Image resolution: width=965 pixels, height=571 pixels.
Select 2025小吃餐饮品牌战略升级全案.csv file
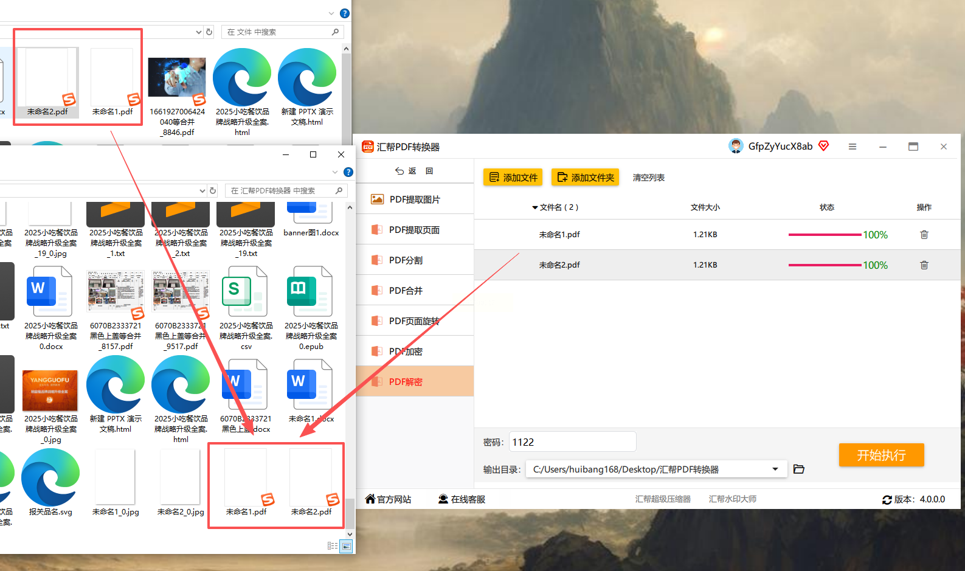click(246, 308)
